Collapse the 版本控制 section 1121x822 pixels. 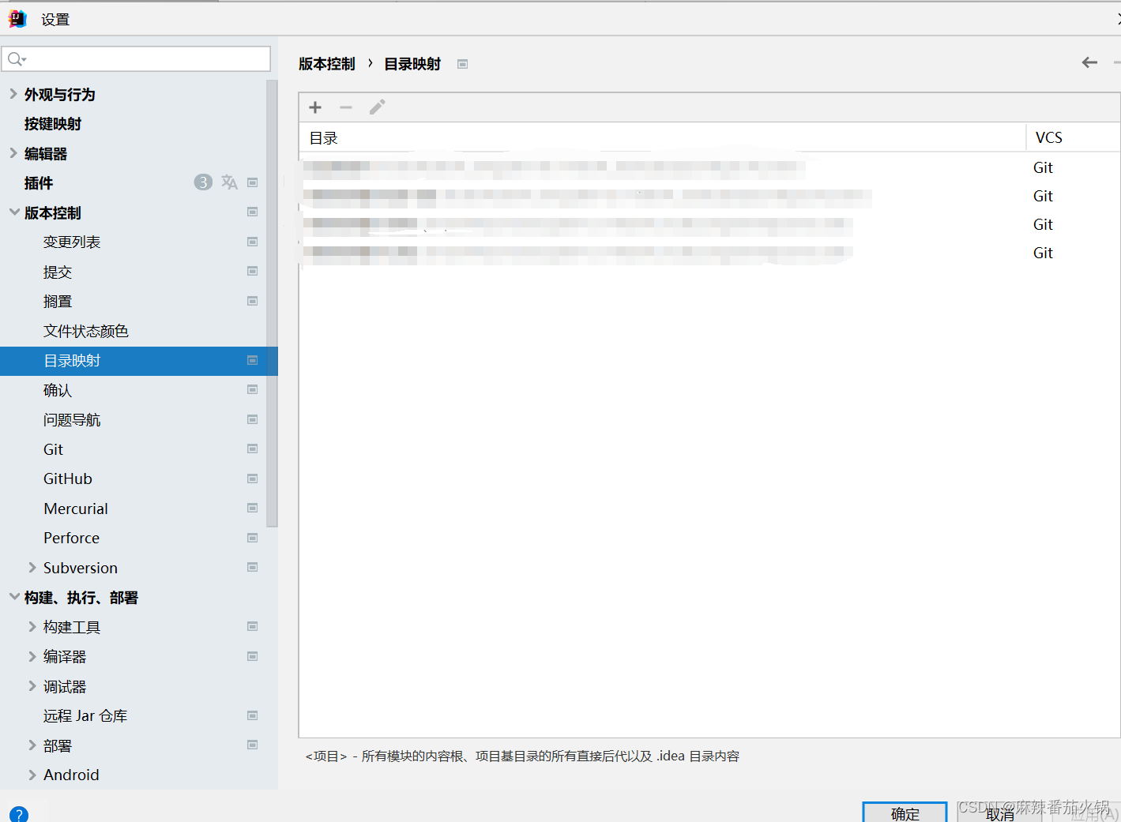click(13, 212)
